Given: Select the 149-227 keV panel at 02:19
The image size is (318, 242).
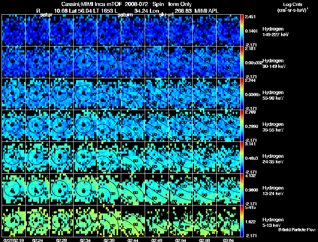Looking at the screenshot, I should click(14, 31).
